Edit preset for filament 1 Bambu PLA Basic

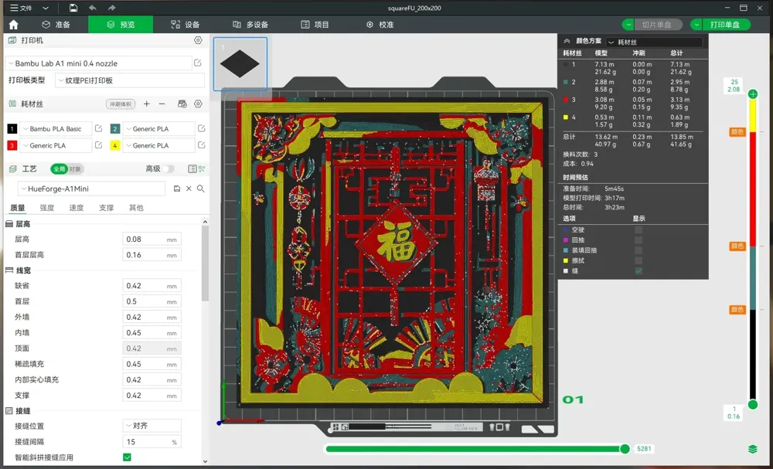coord(99,128)
